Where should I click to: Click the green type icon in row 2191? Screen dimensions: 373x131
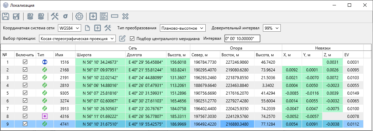coord(45,78)
